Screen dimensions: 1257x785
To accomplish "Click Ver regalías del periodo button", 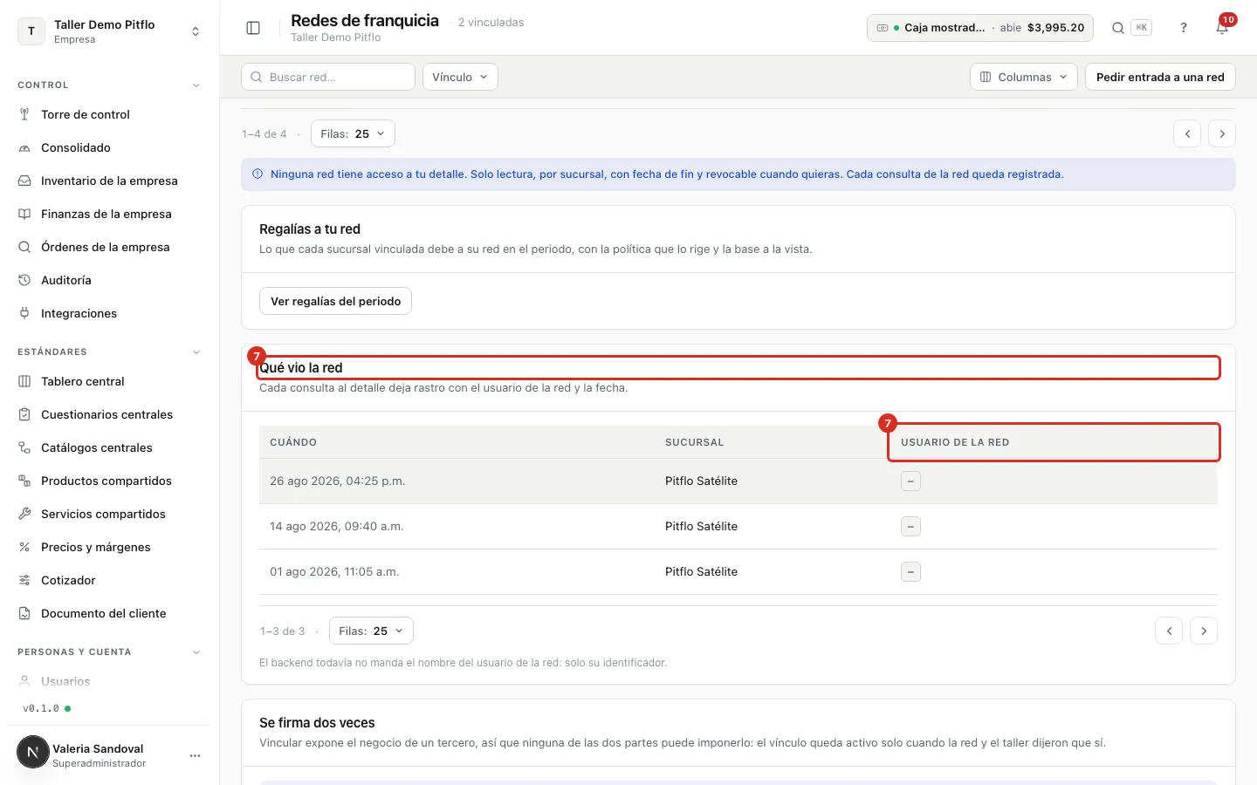I will pos(335,301).
